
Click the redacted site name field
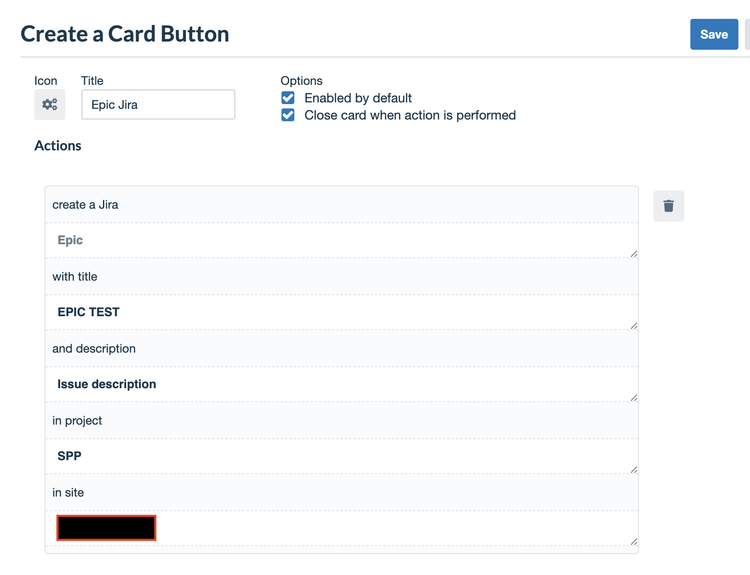click(342, 528)
